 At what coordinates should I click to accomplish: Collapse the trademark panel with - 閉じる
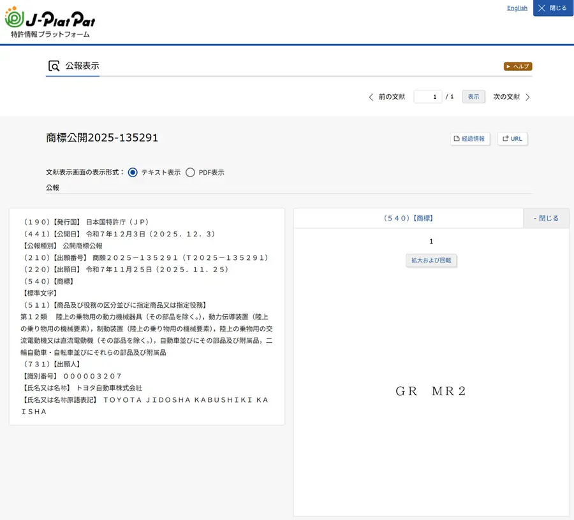point(546,219)
